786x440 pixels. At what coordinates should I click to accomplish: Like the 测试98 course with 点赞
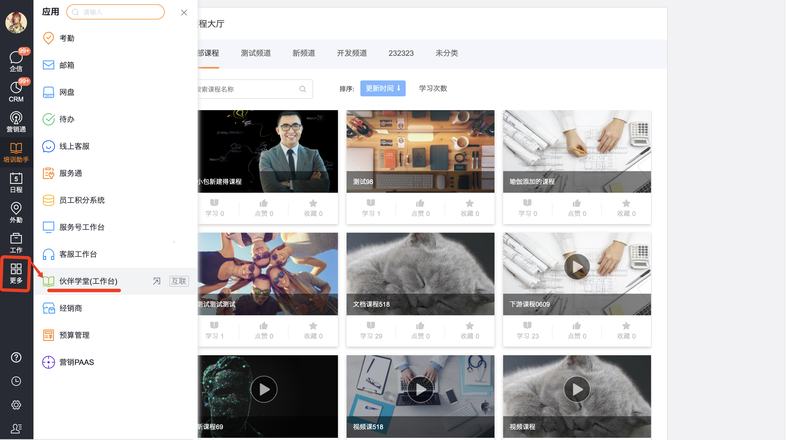pyautogui.click(x=421, y=208)
